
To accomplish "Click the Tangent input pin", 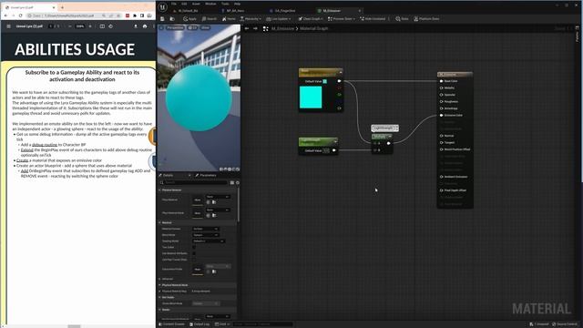I will point(441,142).
